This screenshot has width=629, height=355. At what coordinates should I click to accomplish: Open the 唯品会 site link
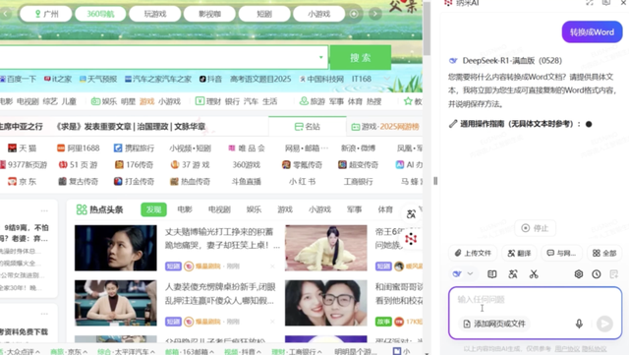[x=247, y=148]
